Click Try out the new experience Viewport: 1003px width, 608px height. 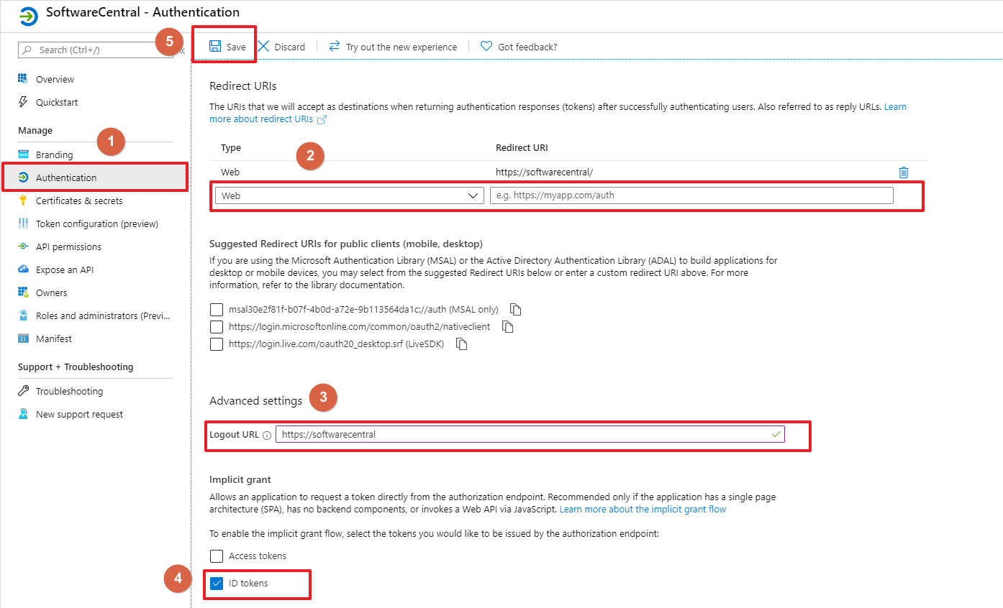point(401,47)
